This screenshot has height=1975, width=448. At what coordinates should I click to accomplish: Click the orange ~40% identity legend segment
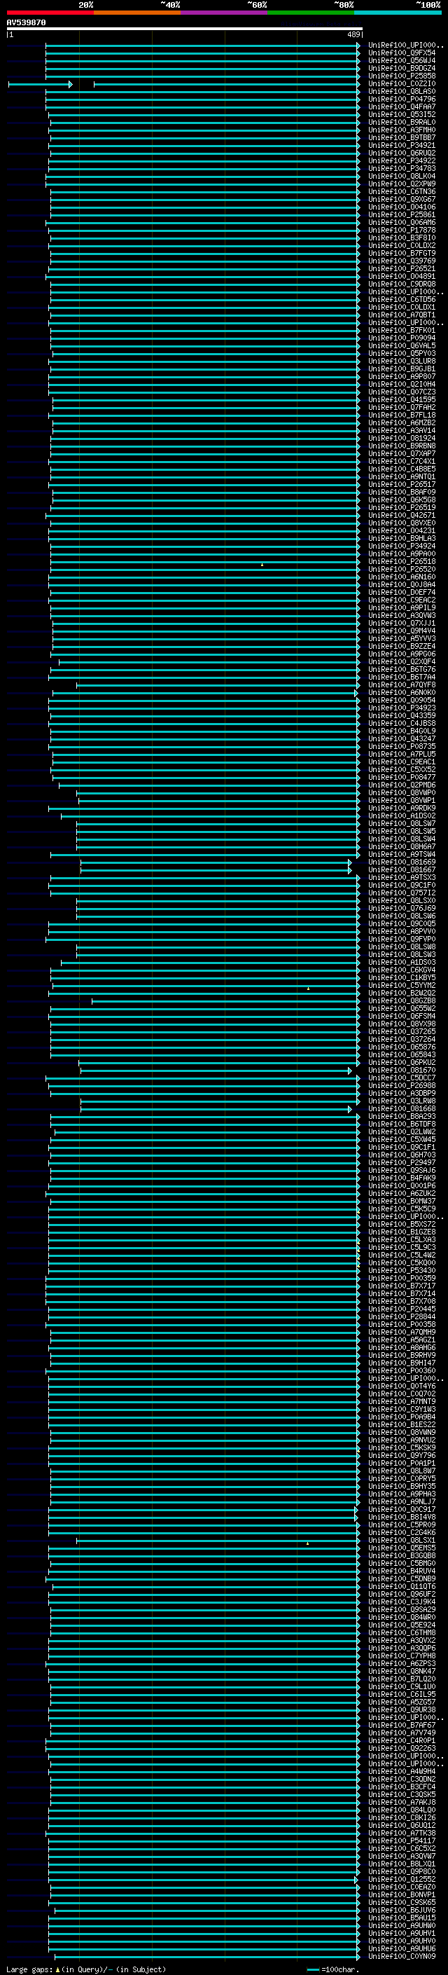click(137, 13)
